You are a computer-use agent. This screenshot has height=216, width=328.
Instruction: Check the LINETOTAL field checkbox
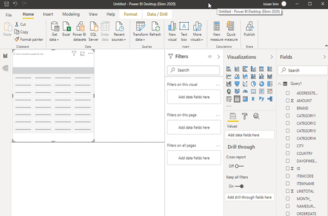coord(288,191)
